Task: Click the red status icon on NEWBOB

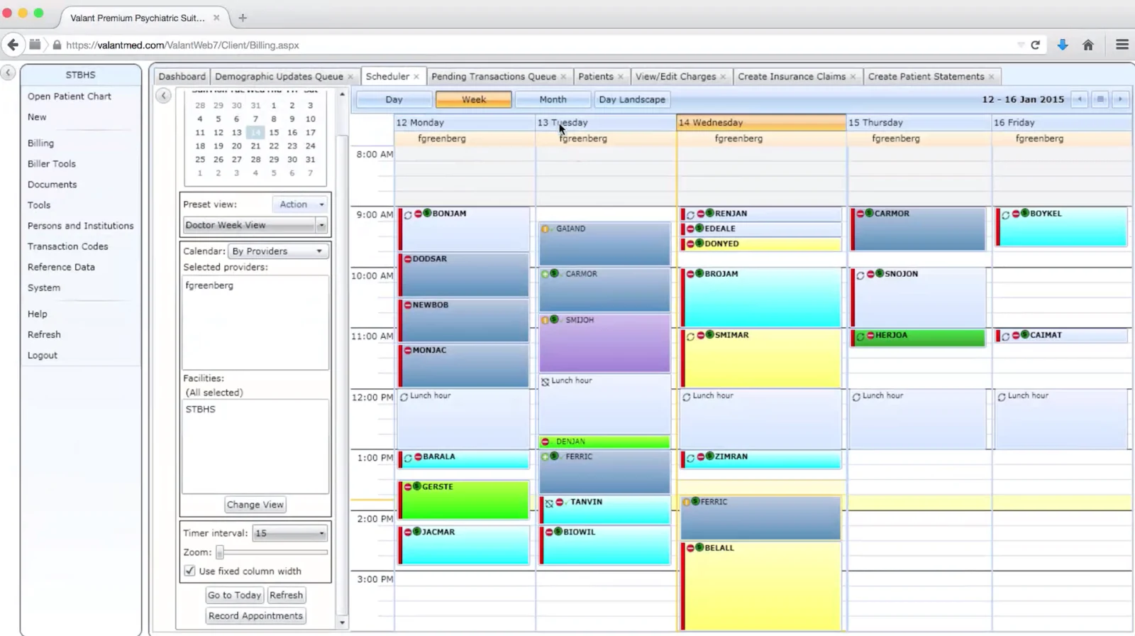Action: (408, 305)
